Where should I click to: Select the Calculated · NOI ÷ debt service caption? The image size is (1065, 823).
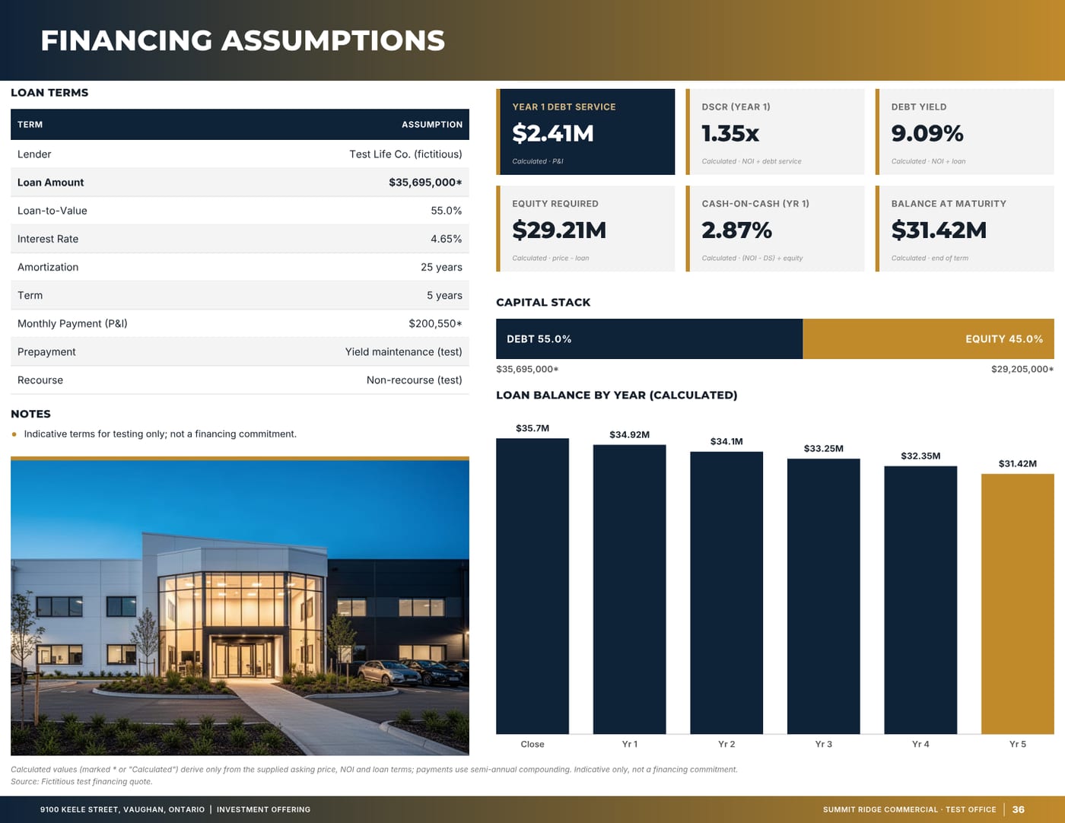(x=752, y=161)
